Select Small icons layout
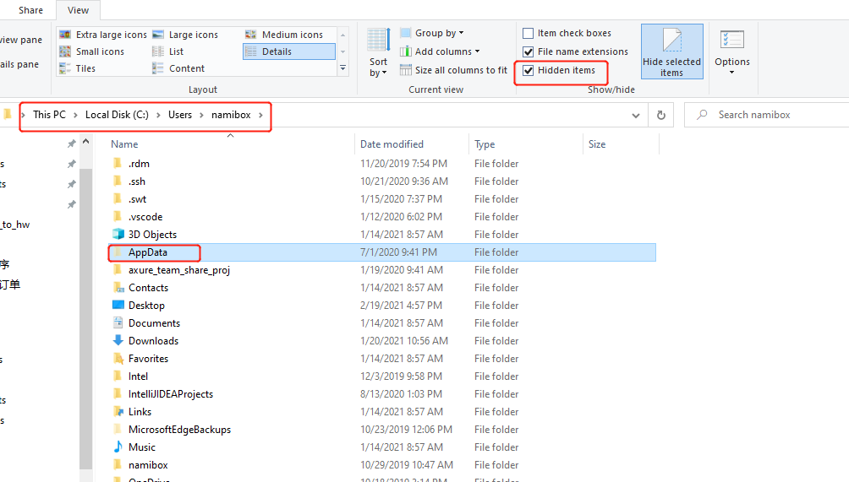This screenshot has width=849, height=482. pos(91,51)
